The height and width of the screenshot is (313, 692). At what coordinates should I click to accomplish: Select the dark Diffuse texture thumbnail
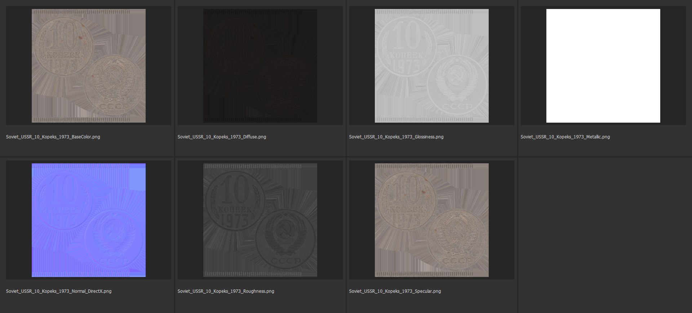pos(260,66)
